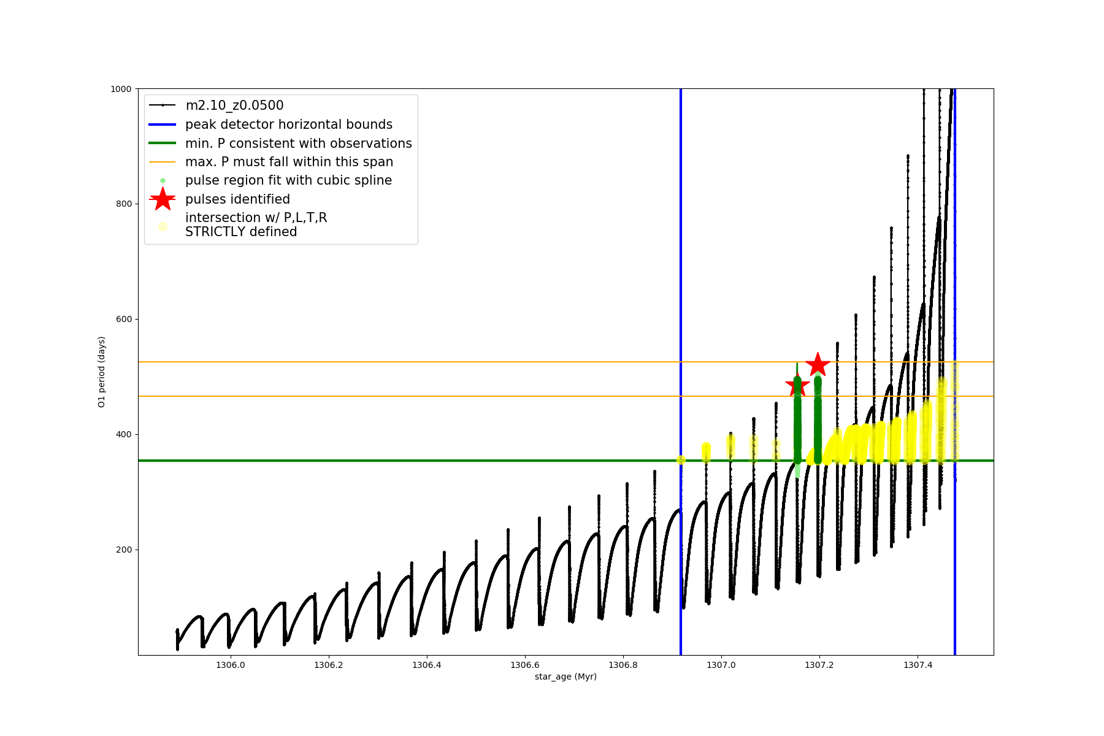Click the 'max. P must fall within this span' label
The width and height of the screenshot is (1104, 736).
coord(289,162)
